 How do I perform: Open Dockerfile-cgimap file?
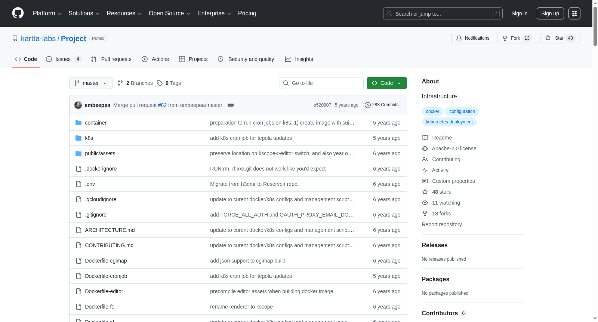(x=106, y=261)
